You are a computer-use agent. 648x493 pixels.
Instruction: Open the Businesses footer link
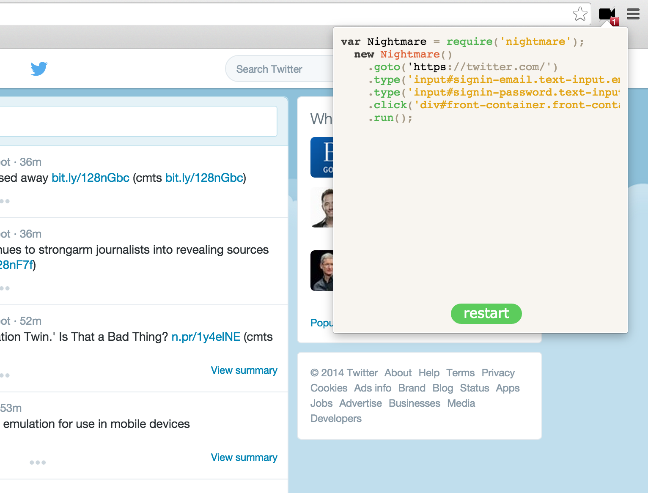[415, 403]
